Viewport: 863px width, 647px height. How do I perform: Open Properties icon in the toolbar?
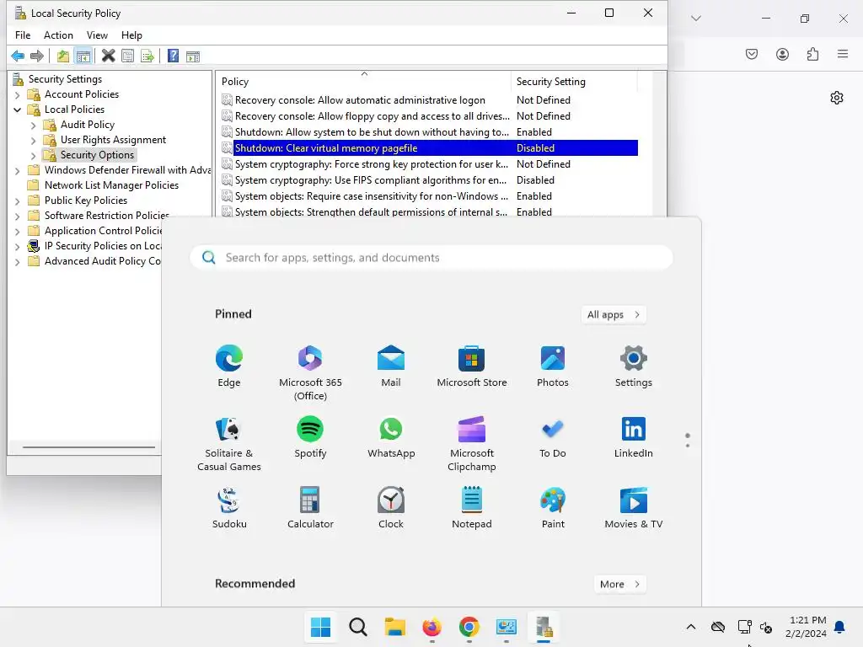(x=128, y=56)
